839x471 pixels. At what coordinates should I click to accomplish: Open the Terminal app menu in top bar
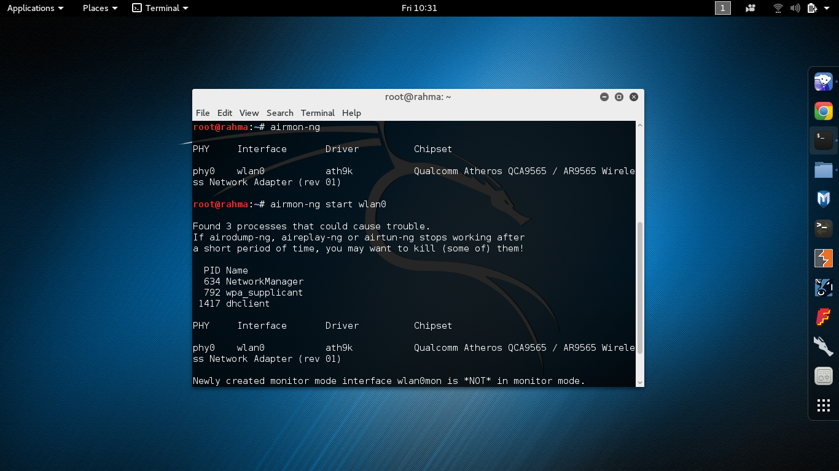point(160,8)
